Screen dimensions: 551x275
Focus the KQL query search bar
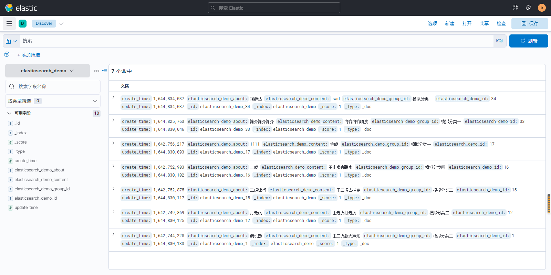257,41
